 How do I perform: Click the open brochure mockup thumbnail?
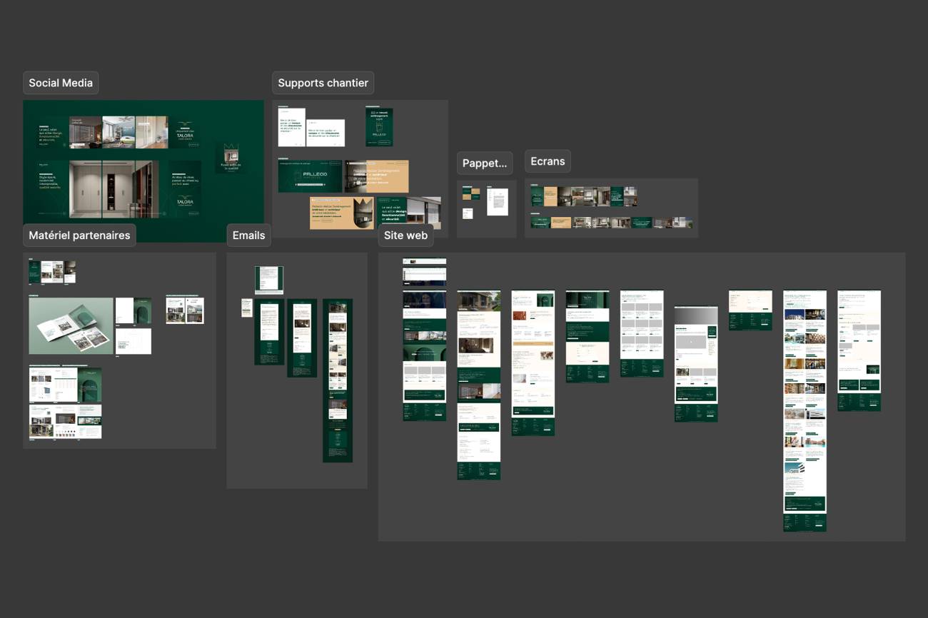coord(71,326)
